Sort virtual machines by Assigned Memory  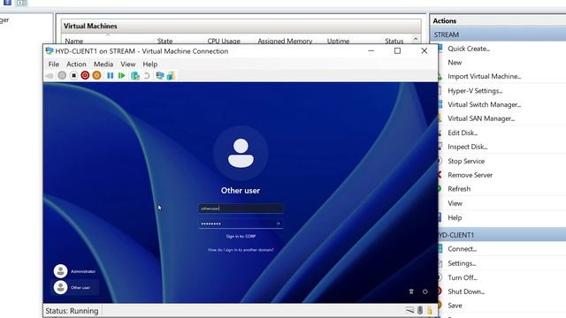[x=285, y=42]
